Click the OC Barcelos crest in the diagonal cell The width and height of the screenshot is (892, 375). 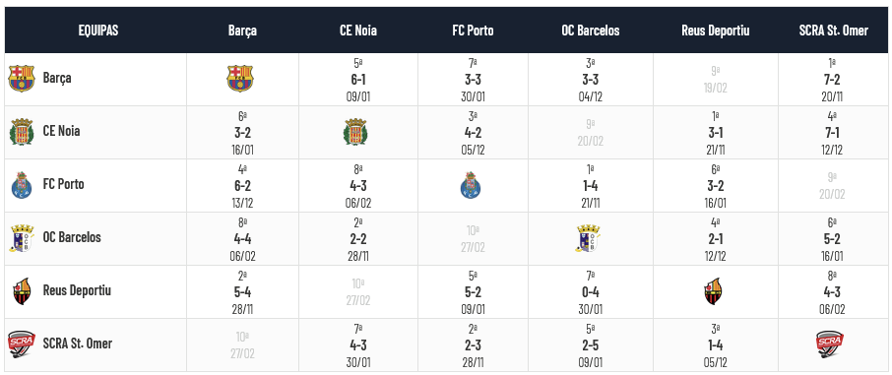tap(588, 238)
